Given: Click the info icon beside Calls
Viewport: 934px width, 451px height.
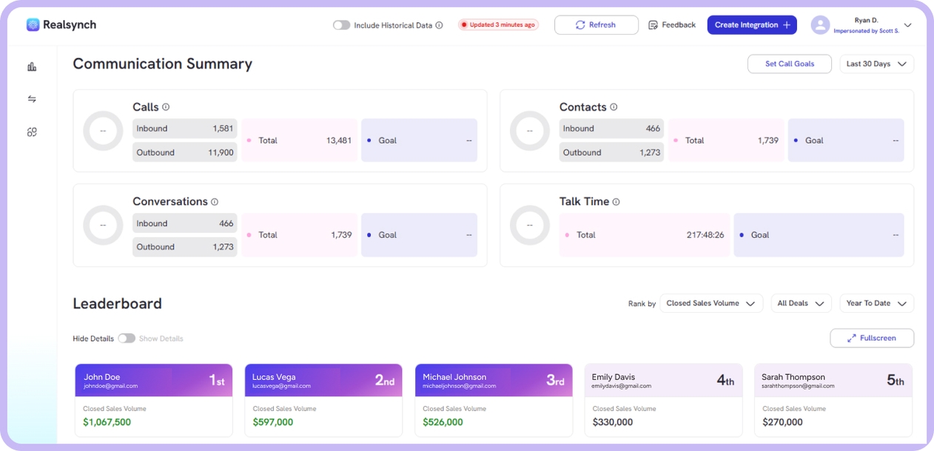Looking at the screenshot, I should click(166, 107).
